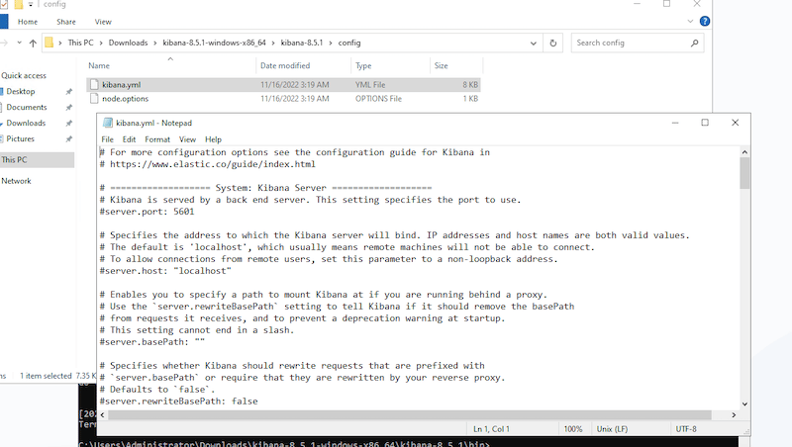Click Notepad horizontal scrollbar thumb
The width and height of the screenshot is (792, 447).
coord(410,414)
